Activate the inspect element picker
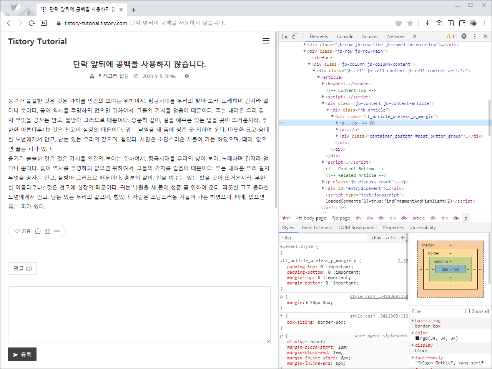The height and width of the screenshot is (369, 492). 285,36
